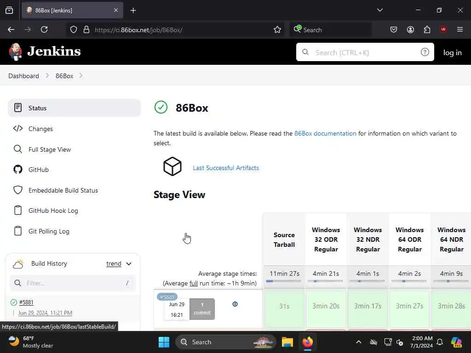Open the extensions puzzle icon
The height and width of the screenshot is (353, 471).
(x=427, y=29)
